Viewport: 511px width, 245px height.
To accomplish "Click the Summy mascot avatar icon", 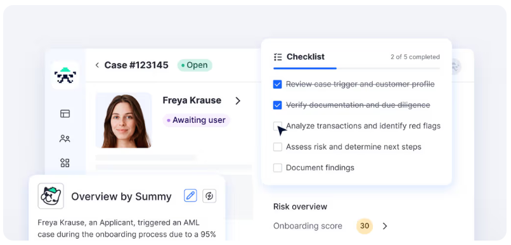I will pos(51,196).
